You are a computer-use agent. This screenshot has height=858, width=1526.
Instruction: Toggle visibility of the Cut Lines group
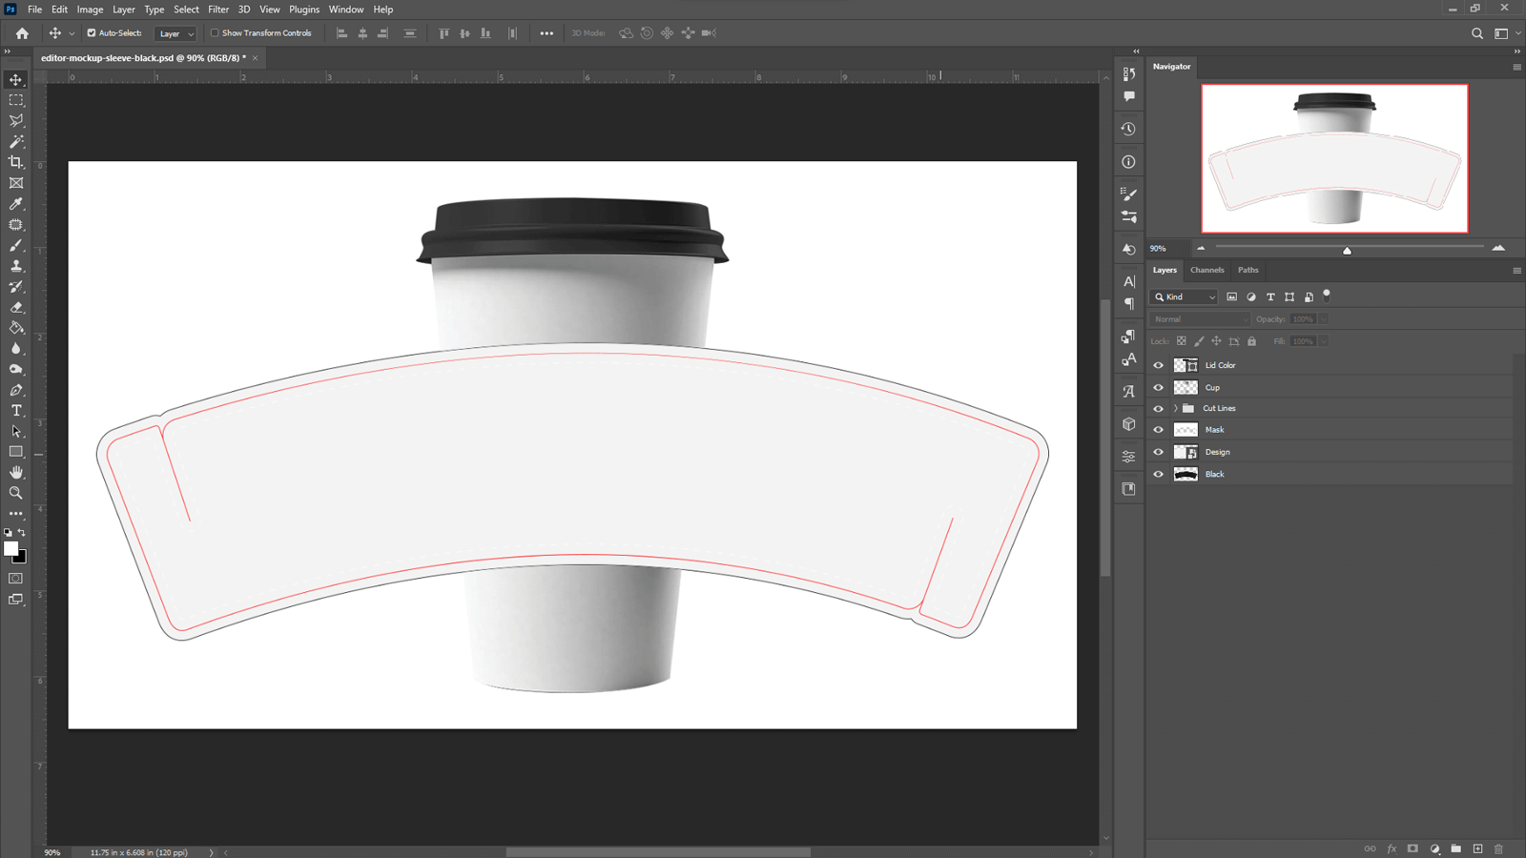pos(1158,408)
